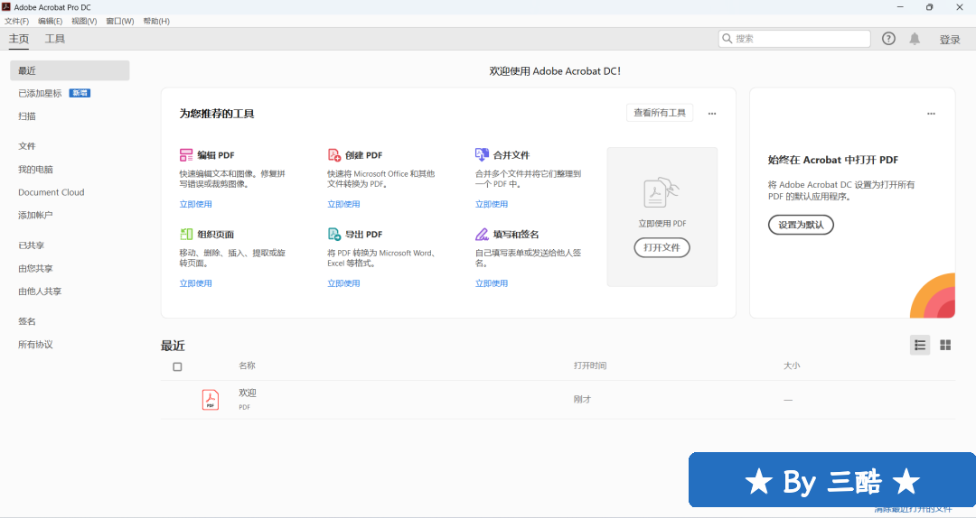Click 登录 to sign in
976x518 pixels.
pos(950,39)
